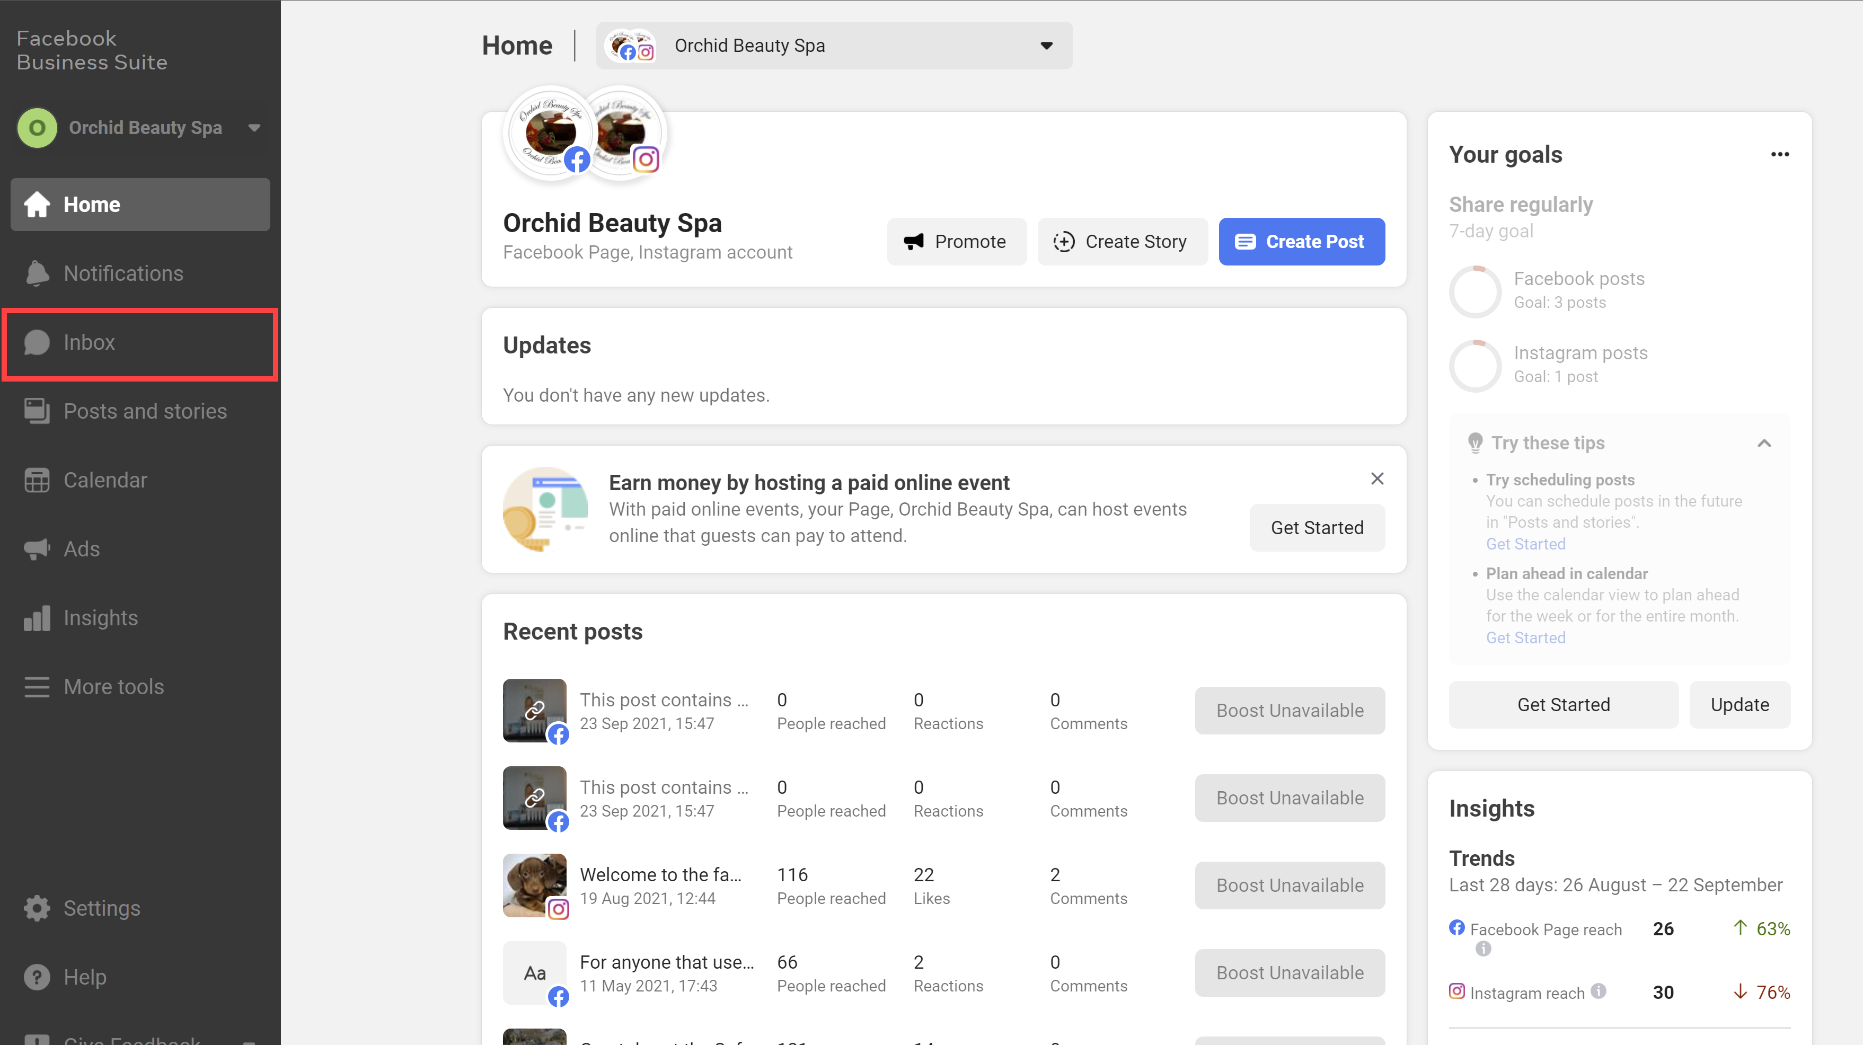1863x1045 pixels.
Task: Open the first link post thumbnail from 23 Sep
Action: click(x=534, y=710)
